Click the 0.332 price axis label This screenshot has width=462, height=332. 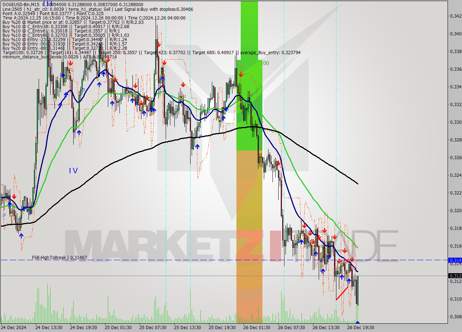456,104
